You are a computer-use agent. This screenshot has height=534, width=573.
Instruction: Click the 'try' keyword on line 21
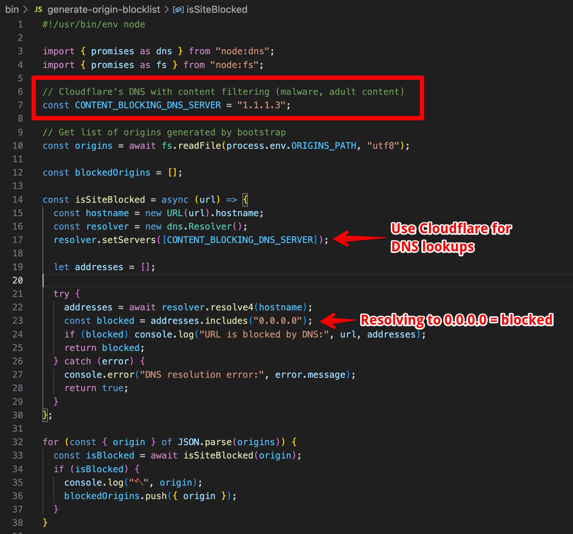click(61, 294)
